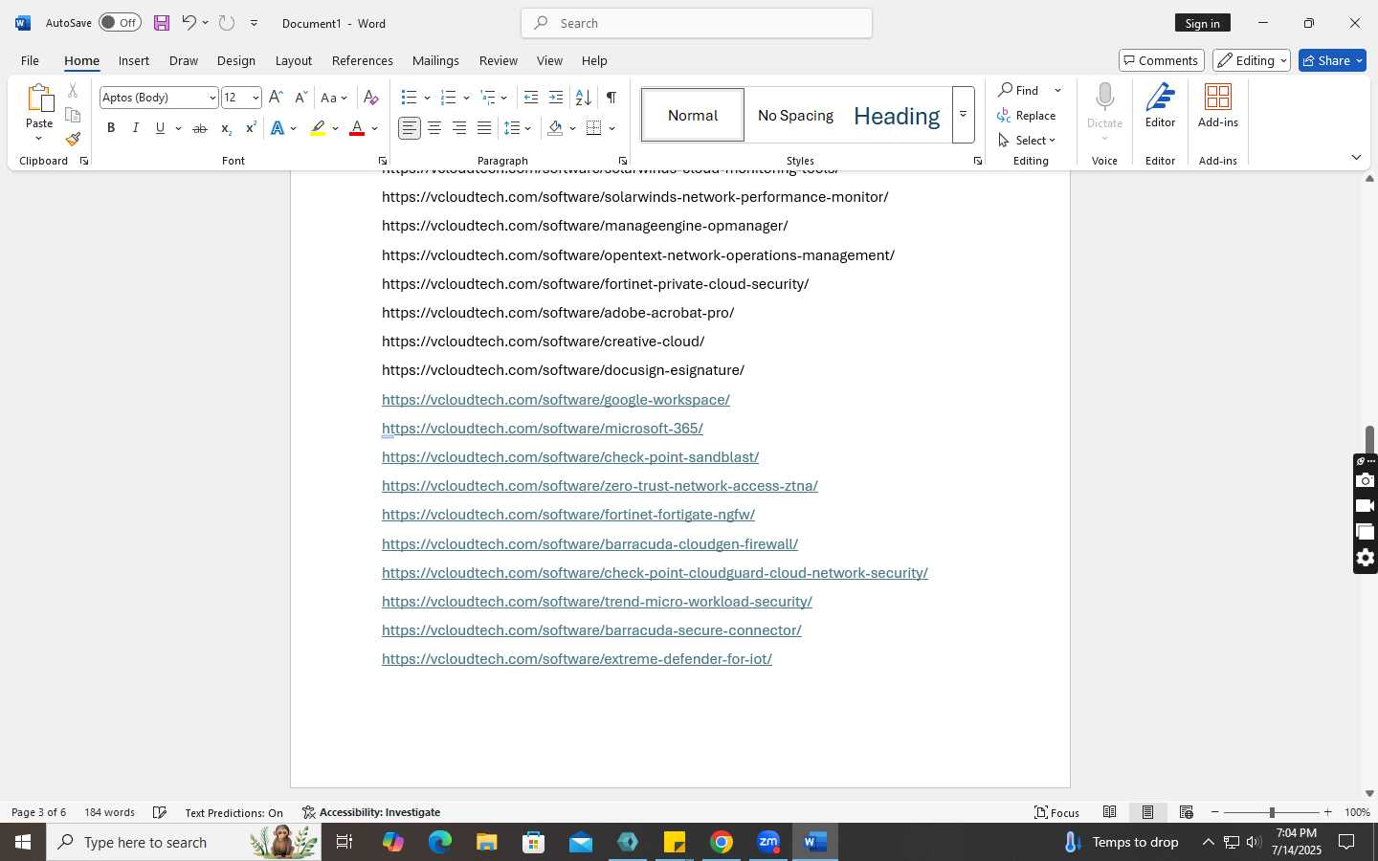
Task: Click the Share button
Action: tap(1332, 60)
